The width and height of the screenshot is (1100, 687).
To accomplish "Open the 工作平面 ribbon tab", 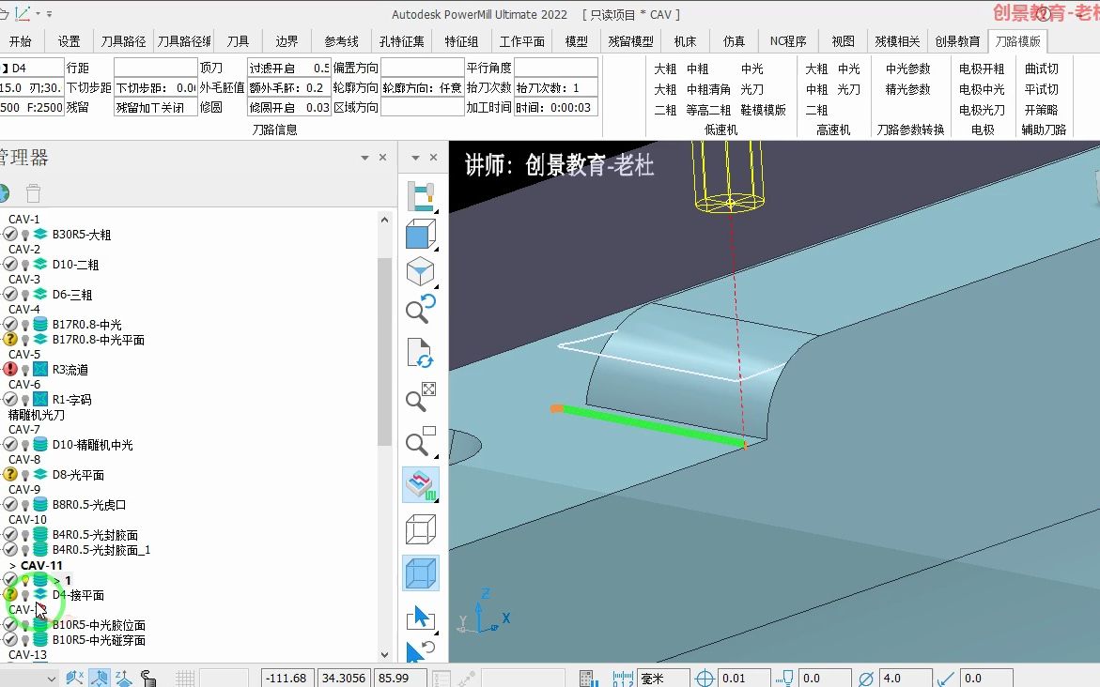I will point(522,41).
